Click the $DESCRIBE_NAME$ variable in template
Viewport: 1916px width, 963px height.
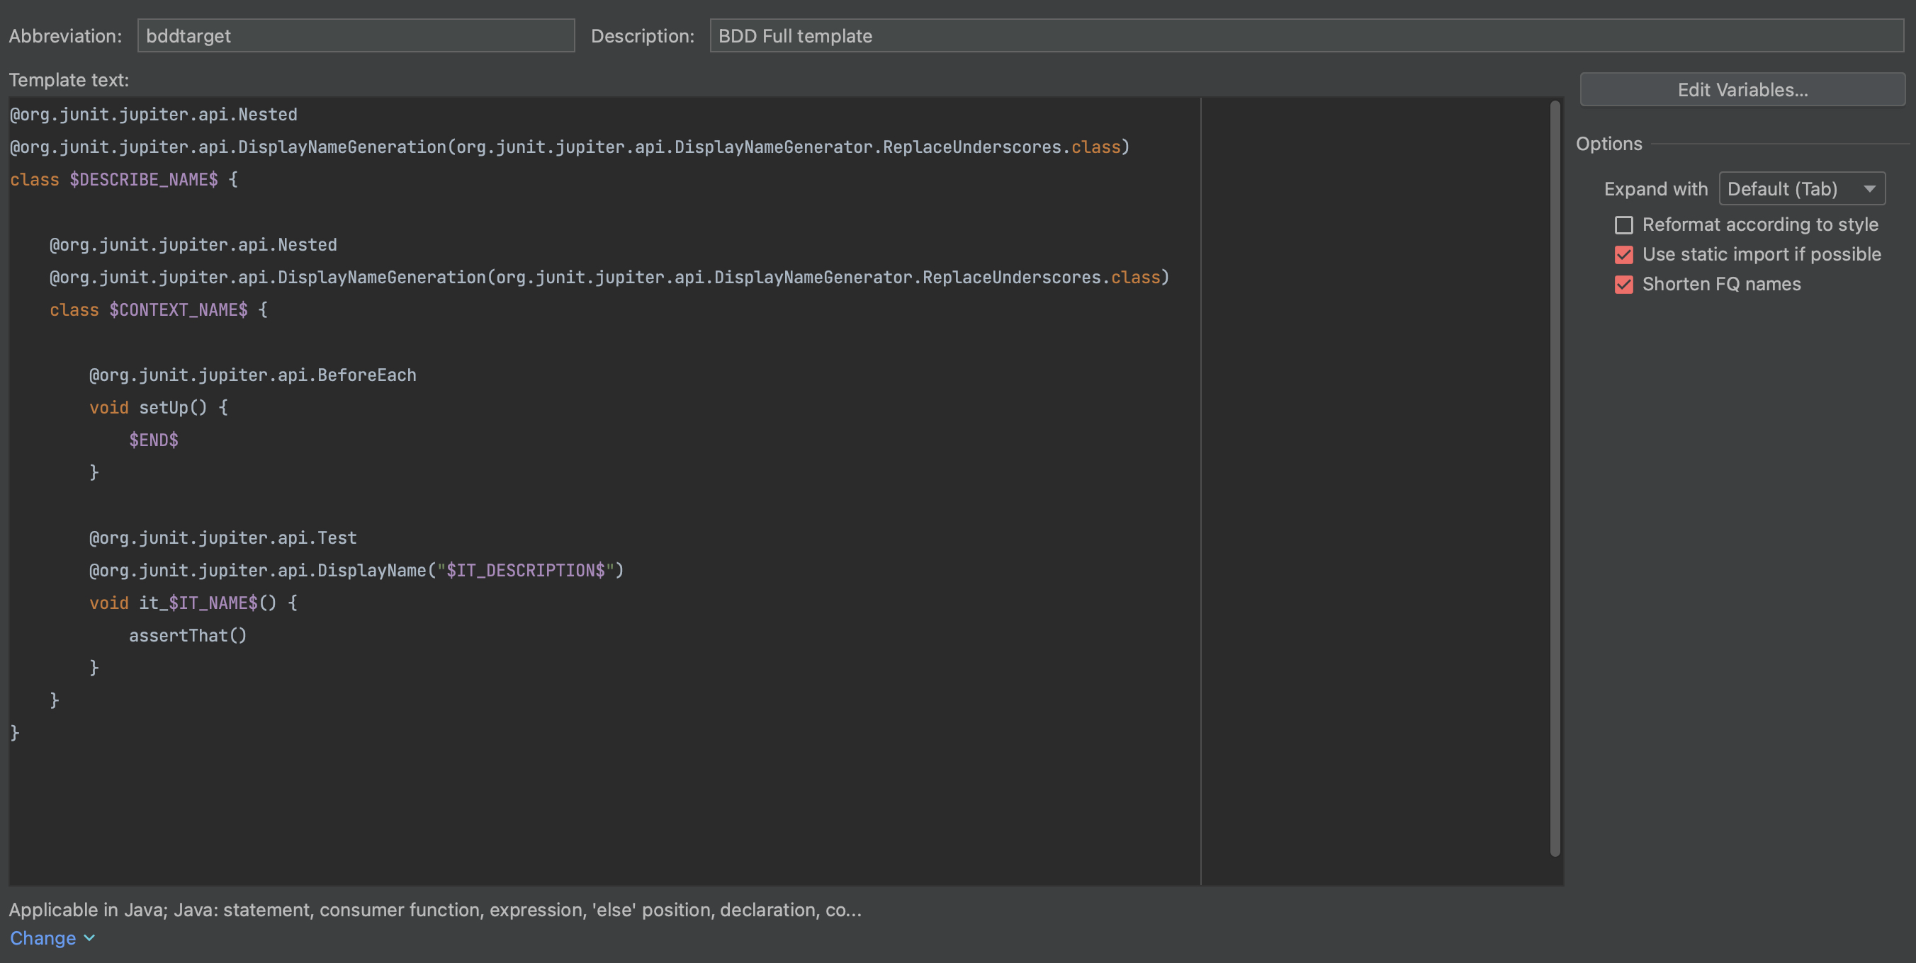tap(144, 179)
